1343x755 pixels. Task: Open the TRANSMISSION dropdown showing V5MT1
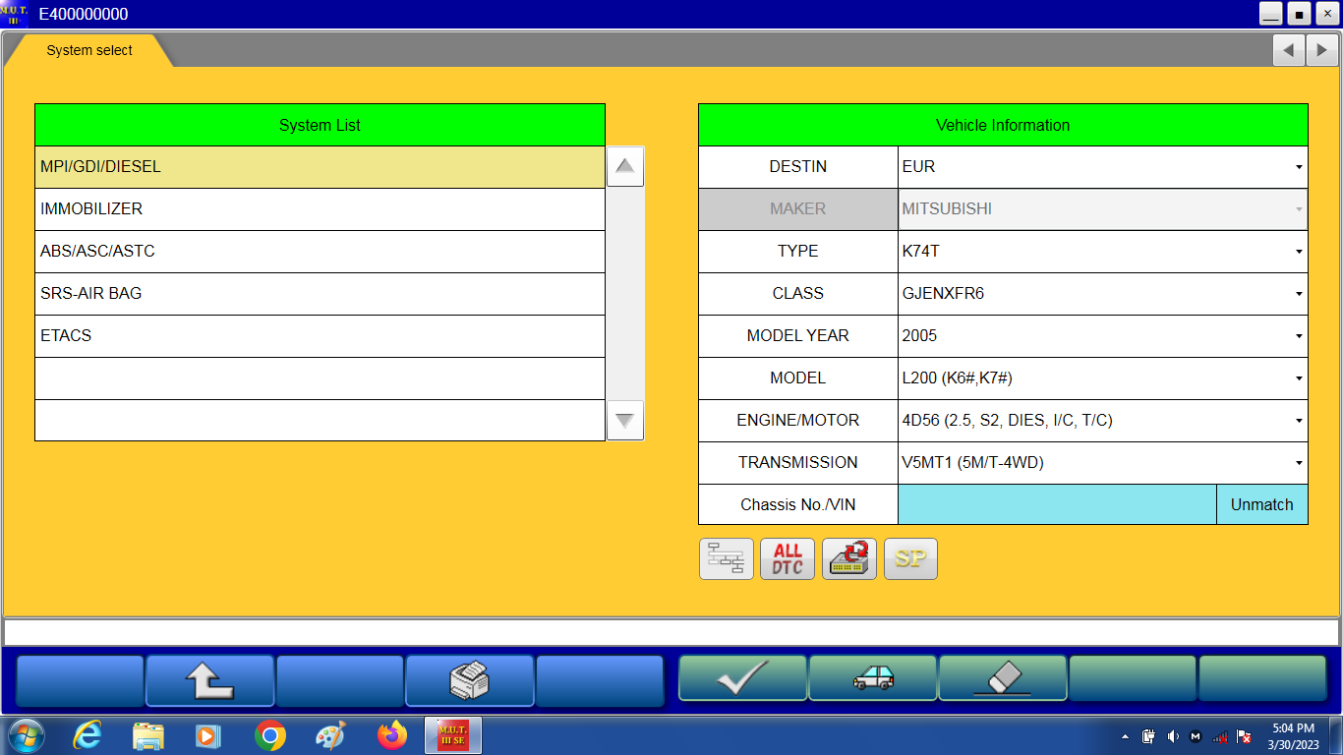1102,463
